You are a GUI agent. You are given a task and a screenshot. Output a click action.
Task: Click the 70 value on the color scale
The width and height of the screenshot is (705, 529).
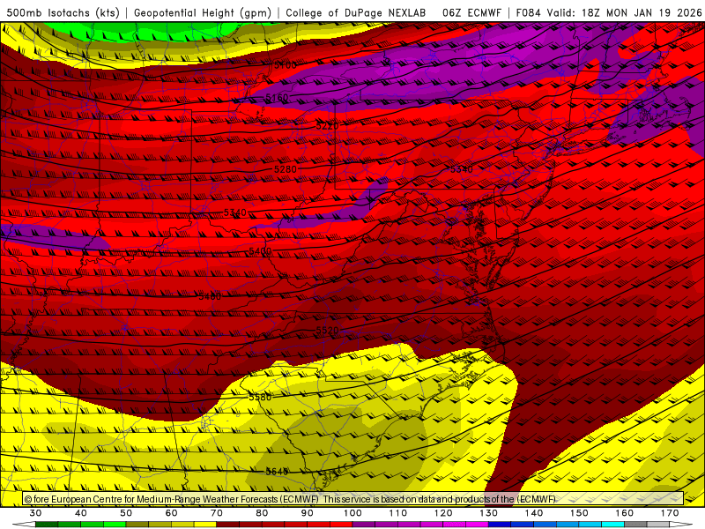pos(217,513)
